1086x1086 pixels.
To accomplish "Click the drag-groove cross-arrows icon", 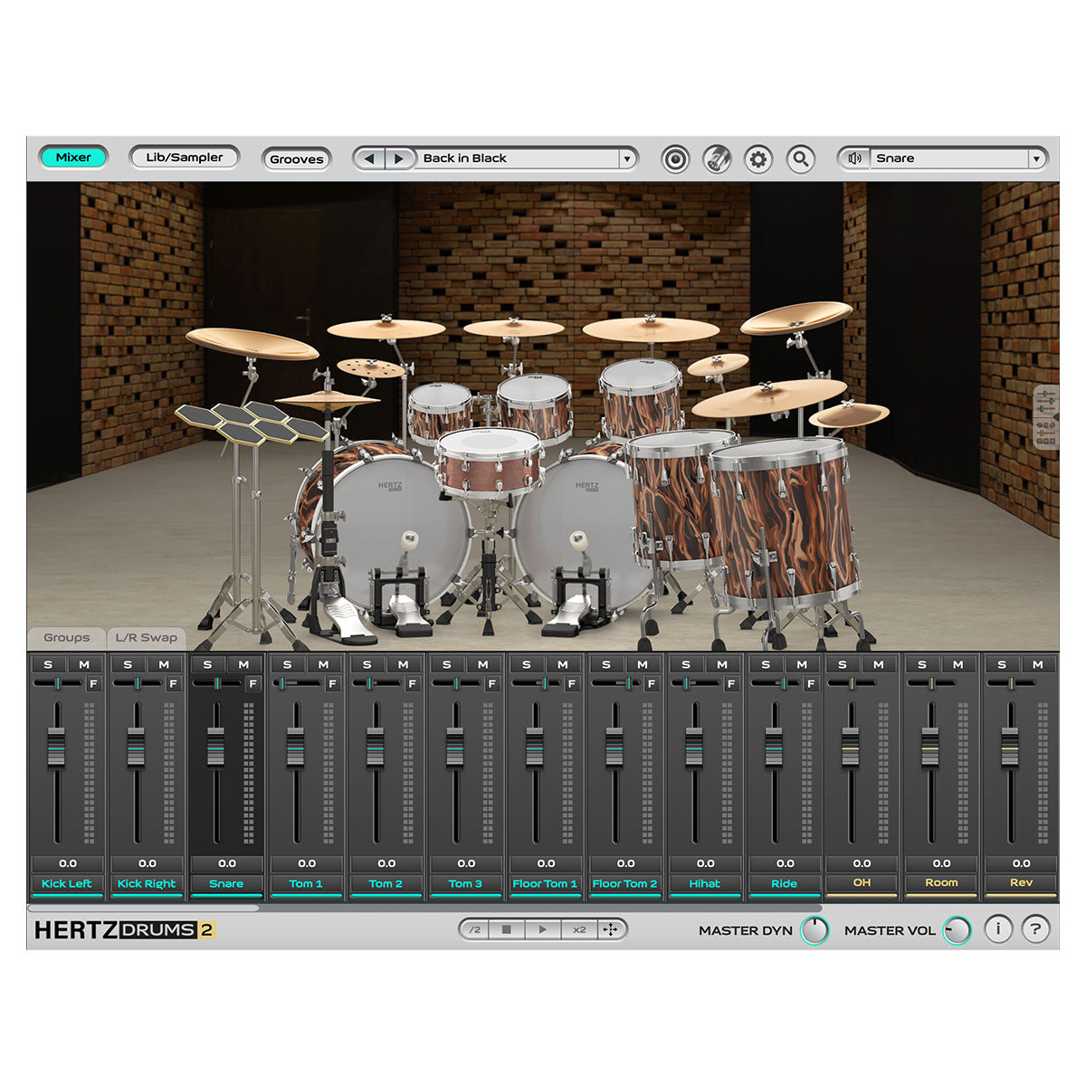I will click(x=611, y=929).
